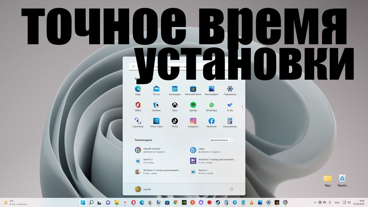Open 'Windows 11 теперь рассказывает' modified 6 минут назад

coord(158,172)
